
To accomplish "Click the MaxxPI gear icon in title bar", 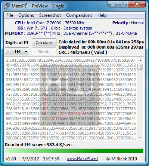I will 7,6.
